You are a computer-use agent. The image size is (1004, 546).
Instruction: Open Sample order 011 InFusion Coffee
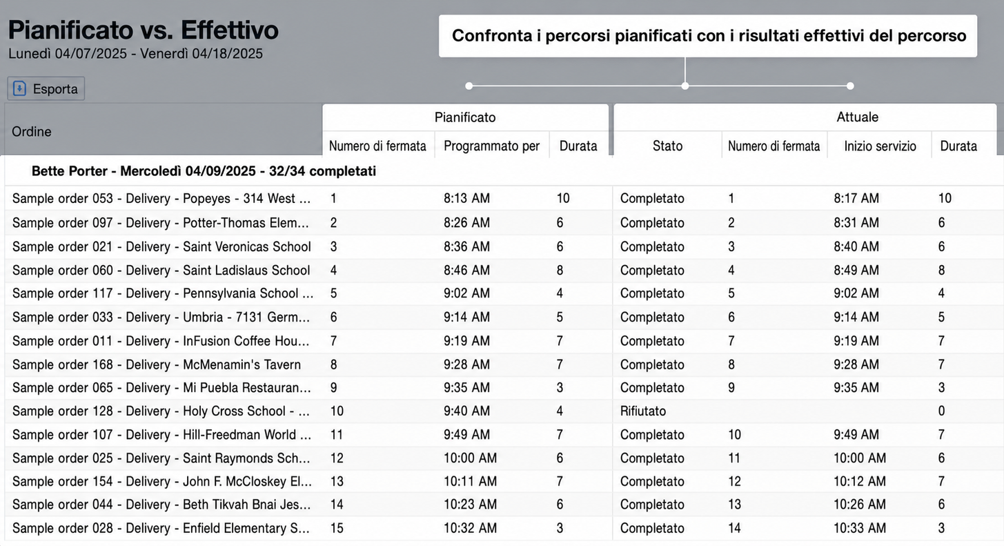161,341
